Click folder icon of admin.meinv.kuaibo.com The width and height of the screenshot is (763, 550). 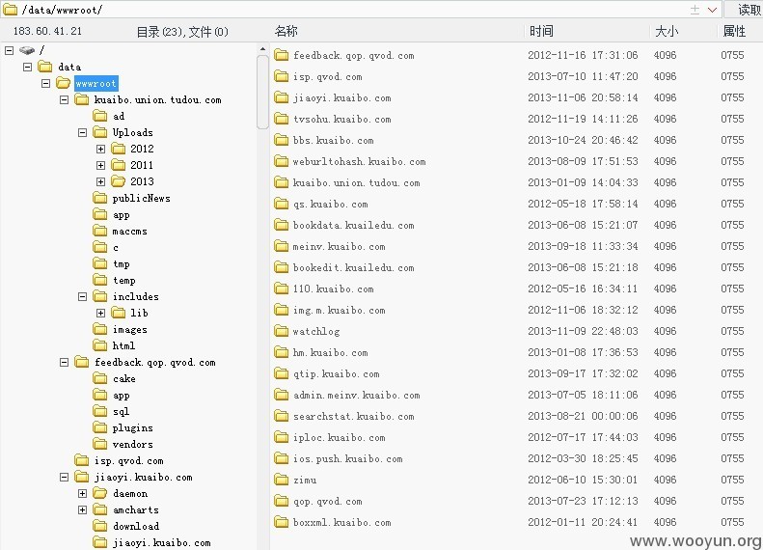click(x=282, y=395)
